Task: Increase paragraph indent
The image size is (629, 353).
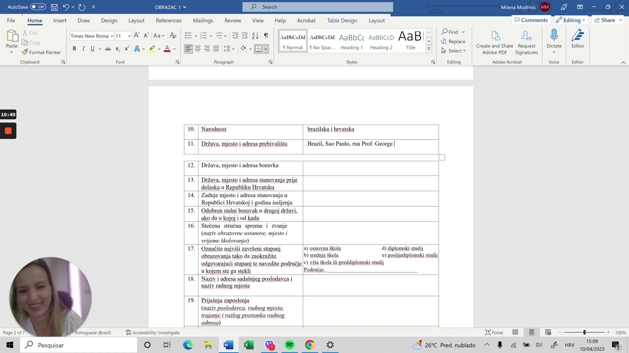Action: (x=245, y=36)
